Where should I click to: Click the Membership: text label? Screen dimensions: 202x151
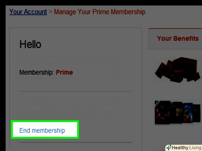click(x=37, y=73)
